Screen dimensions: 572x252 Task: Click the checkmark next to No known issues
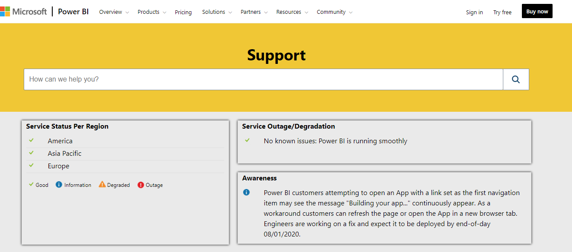click(x=247, y=140)
